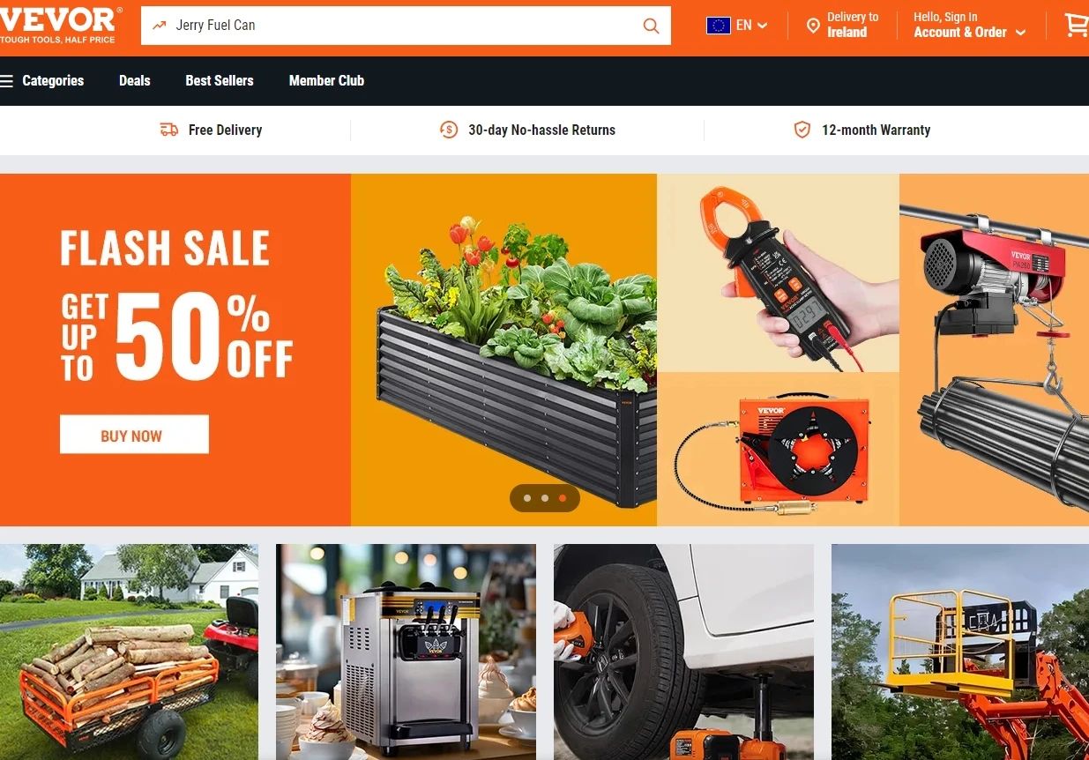
Task: Open the Deals menu item
Action: click(135, 80)
